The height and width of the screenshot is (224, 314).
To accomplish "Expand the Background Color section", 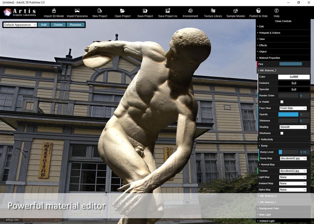I will pos(283,208).
